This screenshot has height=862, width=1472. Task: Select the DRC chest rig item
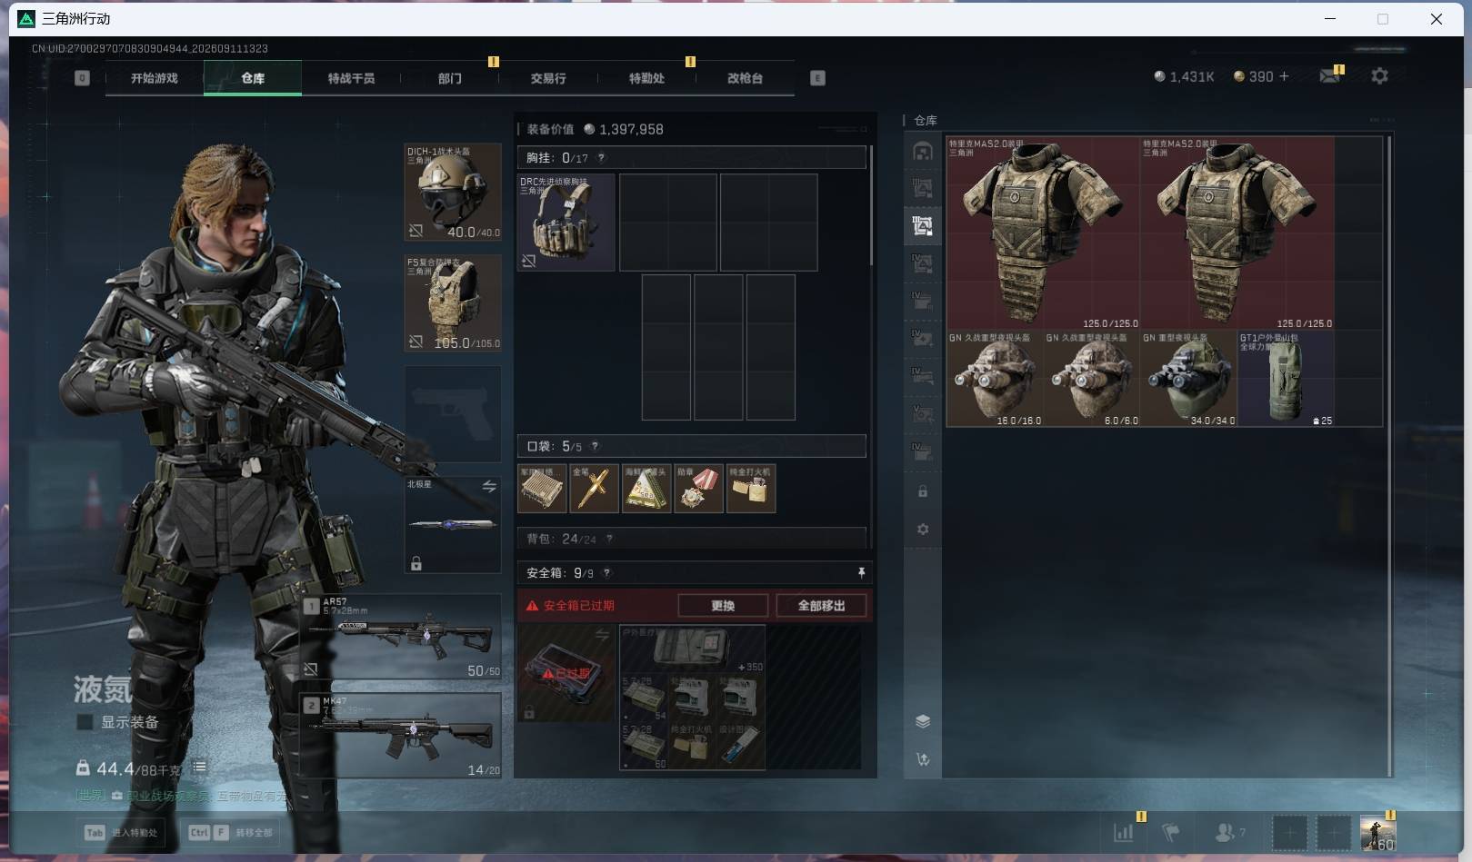[x=566, y=223]
